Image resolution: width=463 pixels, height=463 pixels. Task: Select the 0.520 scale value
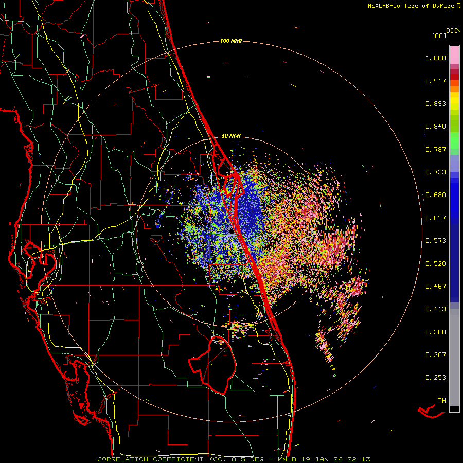coord(436,264)
